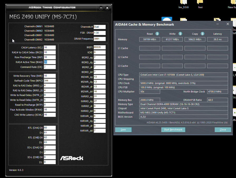Click the Write to Read Delay (tWTR_L) field
Screen dimensions: 236x178
click(50, 95)
